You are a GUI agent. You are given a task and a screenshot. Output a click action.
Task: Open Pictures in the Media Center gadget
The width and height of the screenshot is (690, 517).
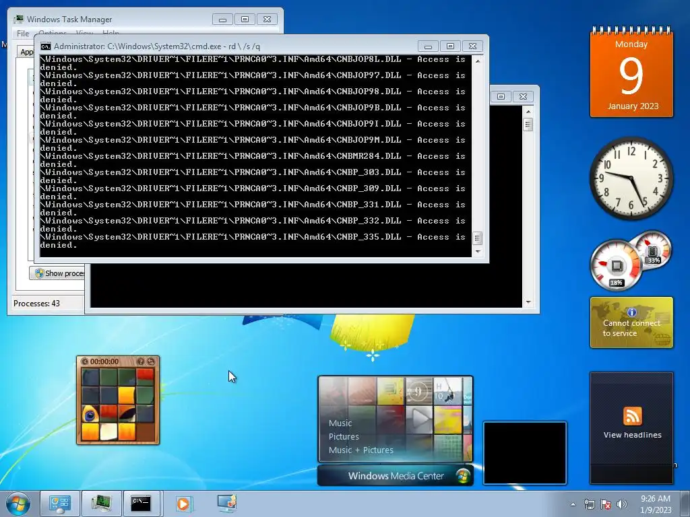point(344,436)
